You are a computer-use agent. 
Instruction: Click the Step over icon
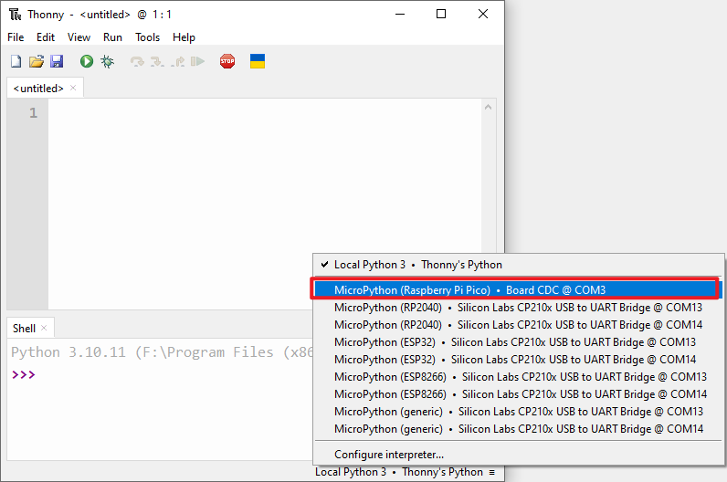click(x=137, y=61)
